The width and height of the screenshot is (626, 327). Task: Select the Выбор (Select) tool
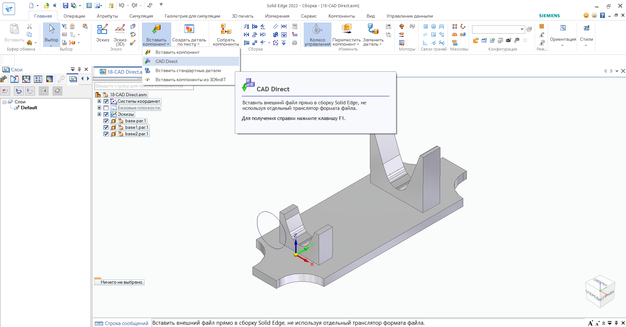pyautogui.click(x=52, y=35)
